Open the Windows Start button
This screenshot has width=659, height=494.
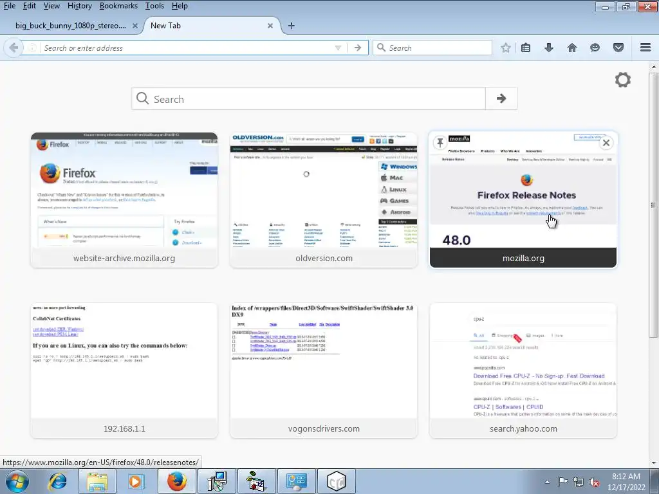(17, 481)
